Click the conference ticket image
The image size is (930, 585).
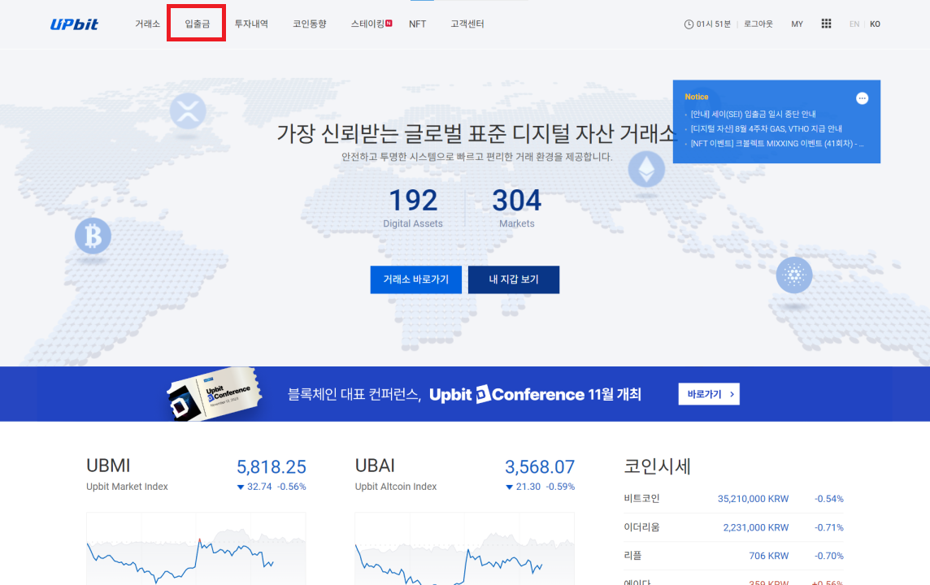214,394
